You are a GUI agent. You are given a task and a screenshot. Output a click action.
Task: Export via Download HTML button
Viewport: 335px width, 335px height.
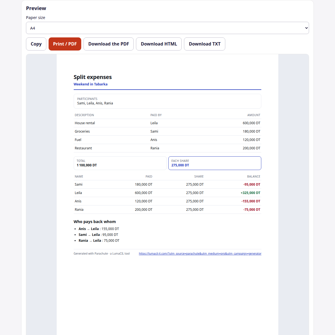[159, 44]
